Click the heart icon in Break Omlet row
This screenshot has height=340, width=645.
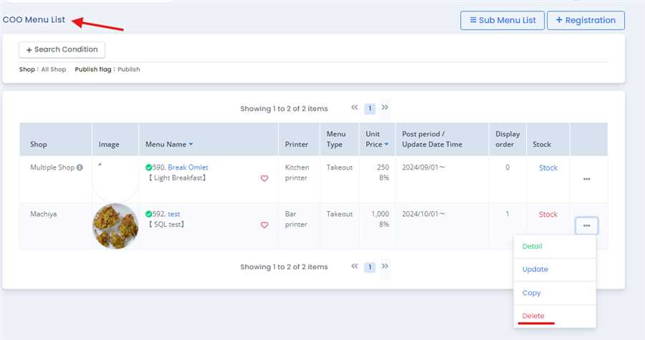pos(264,179)
